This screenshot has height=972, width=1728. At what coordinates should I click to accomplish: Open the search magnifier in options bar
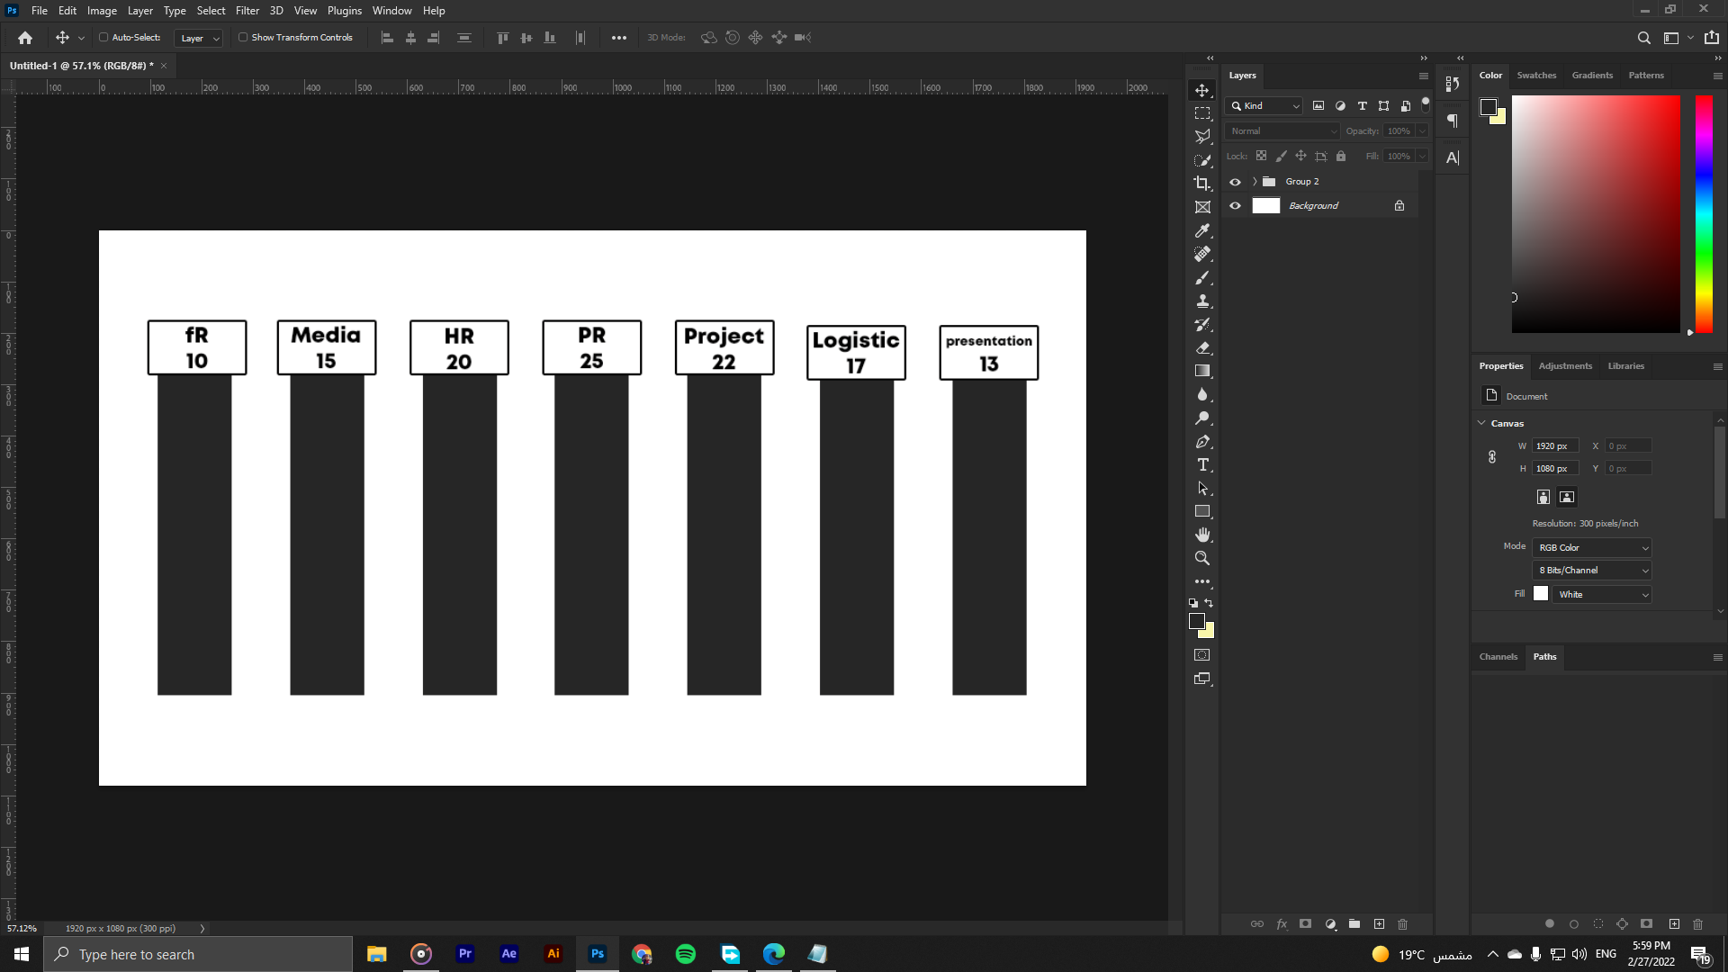pos(1643,38)
